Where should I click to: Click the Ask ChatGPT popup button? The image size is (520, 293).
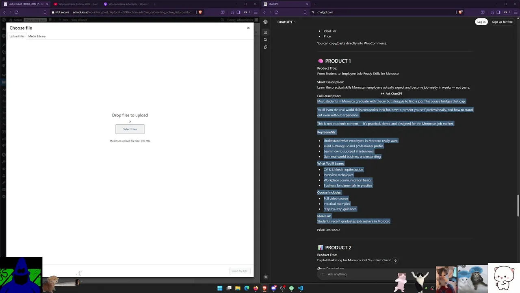[392, 94]
